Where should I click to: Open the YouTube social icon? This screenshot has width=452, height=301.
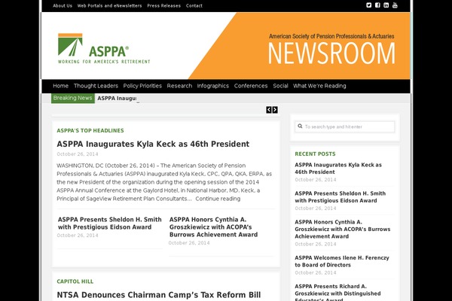(x=395, y=5)
